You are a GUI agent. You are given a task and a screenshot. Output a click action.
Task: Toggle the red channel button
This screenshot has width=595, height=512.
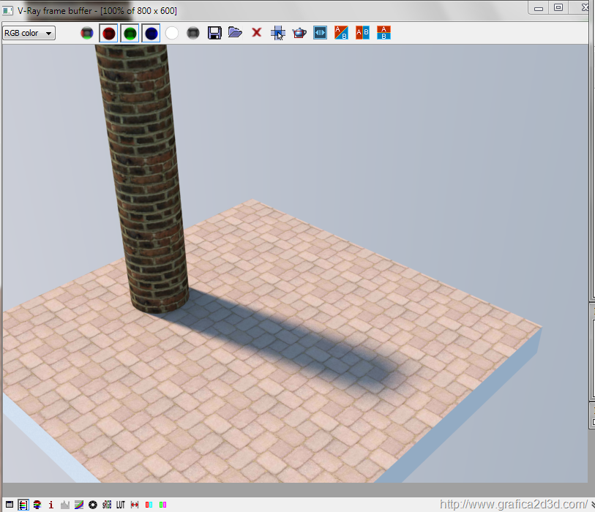[108, 33]
